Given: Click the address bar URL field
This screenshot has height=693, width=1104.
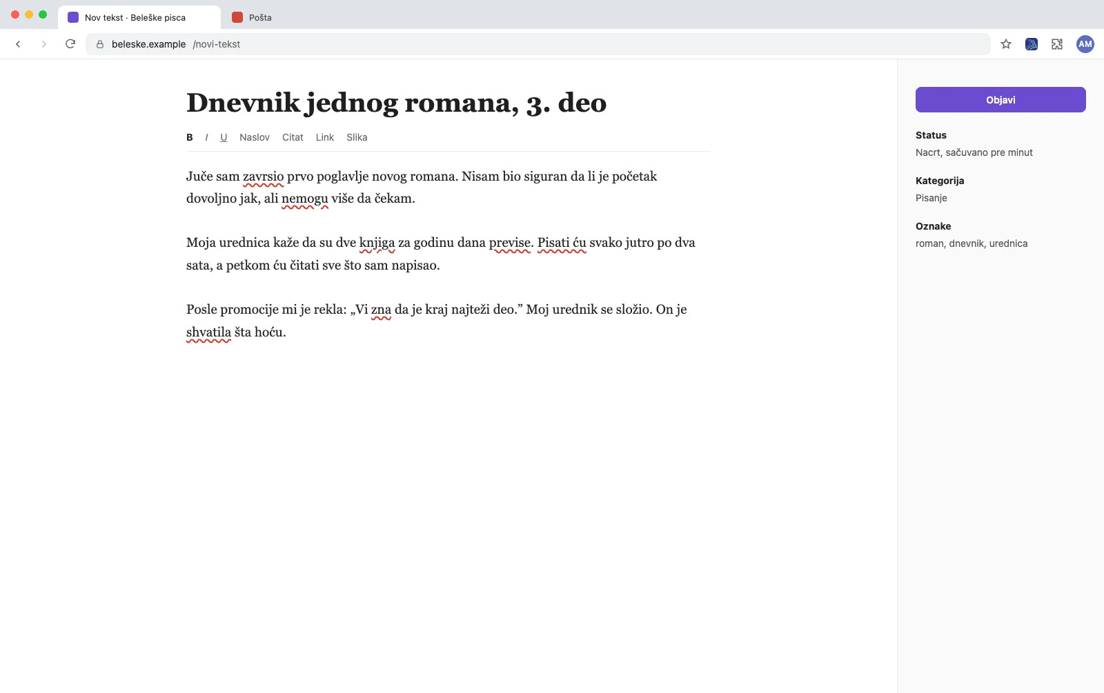Looking at the screenshot, I should [x=538, y=44].
